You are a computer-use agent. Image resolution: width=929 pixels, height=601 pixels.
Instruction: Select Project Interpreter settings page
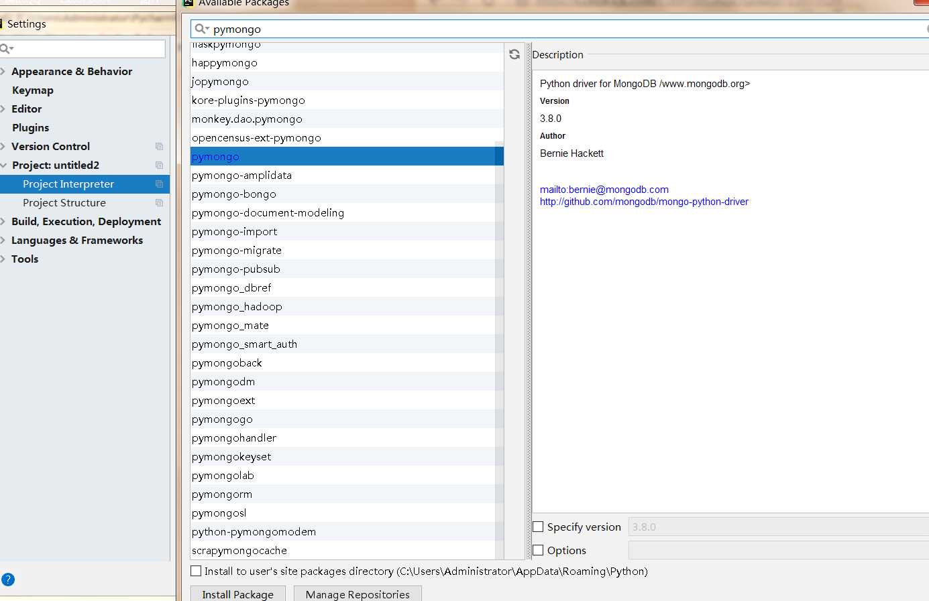pos(85,184)
